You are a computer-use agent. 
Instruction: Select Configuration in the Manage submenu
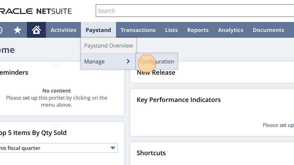point(157,61)
